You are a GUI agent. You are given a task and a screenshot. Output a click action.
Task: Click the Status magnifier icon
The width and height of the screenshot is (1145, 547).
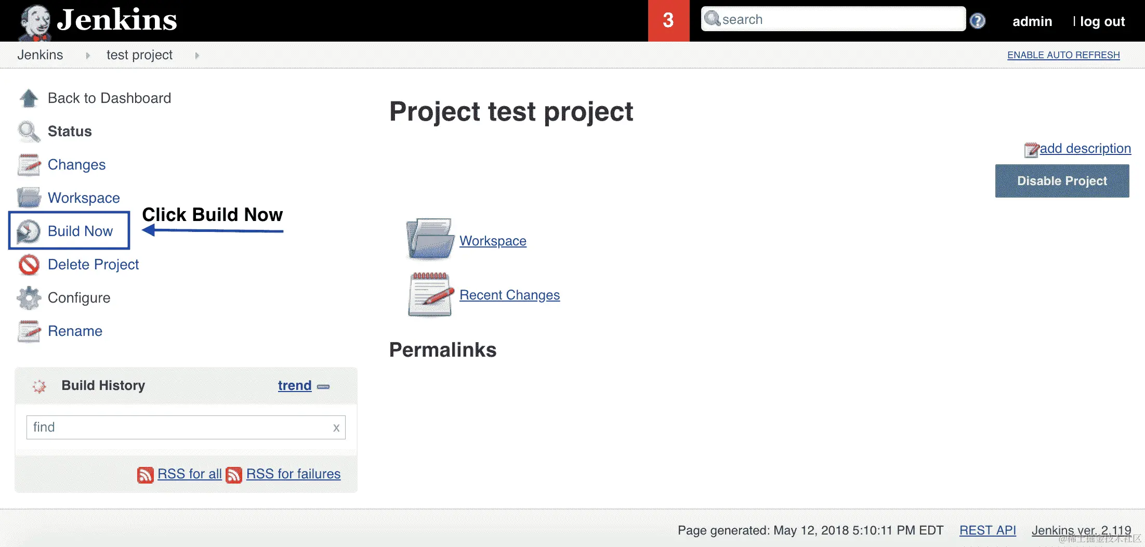(29, 131)
